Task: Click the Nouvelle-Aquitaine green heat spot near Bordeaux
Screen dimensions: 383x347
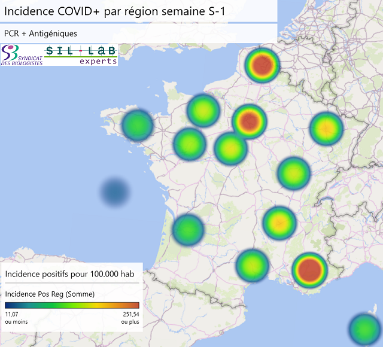Action: tap(188, 230)
